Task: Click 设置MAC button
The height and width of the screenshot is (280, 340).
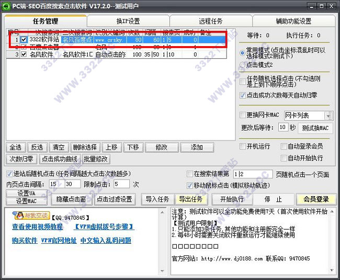Action: point(27,201)
